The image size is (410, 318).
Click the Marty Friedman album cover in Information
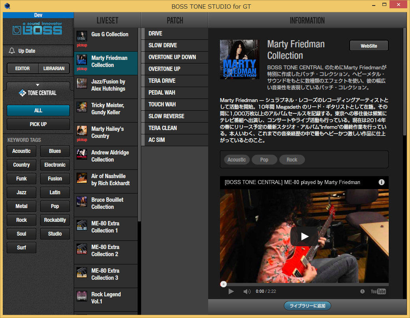click(x=240, y=60)
